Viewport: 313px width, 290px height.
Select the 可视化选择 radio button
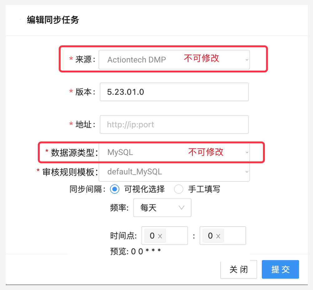click(x=114, y=189)
